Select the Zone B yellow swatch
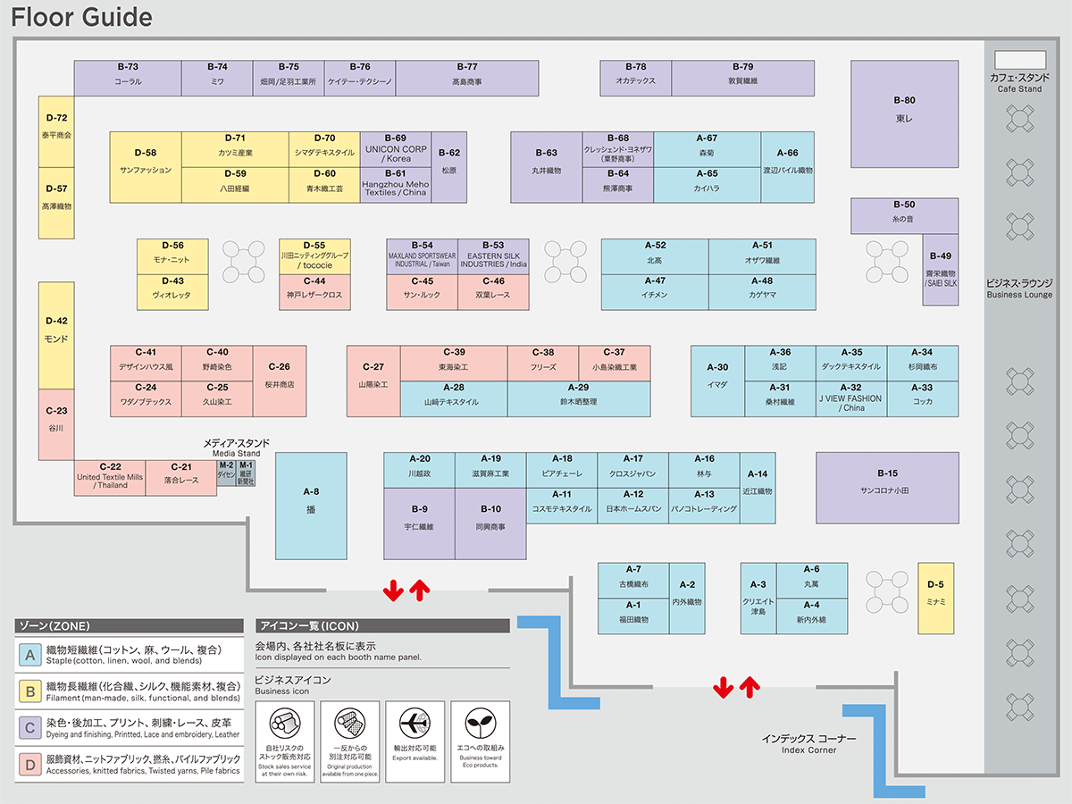This screenshot has width=1072, height=804. pyautogui.click(x=30, y=692)
